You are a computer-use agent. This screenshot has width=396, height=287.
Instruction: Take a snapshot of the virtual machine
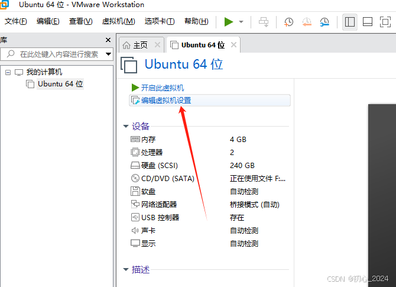point(288,22)
